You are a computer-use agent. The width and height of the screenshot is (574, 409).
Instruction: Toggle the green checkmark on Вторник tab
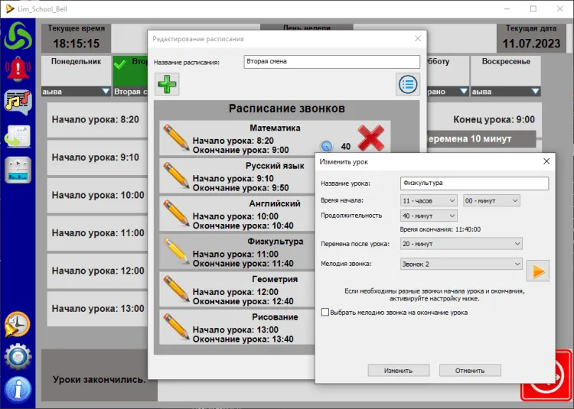tap(120, 66)
